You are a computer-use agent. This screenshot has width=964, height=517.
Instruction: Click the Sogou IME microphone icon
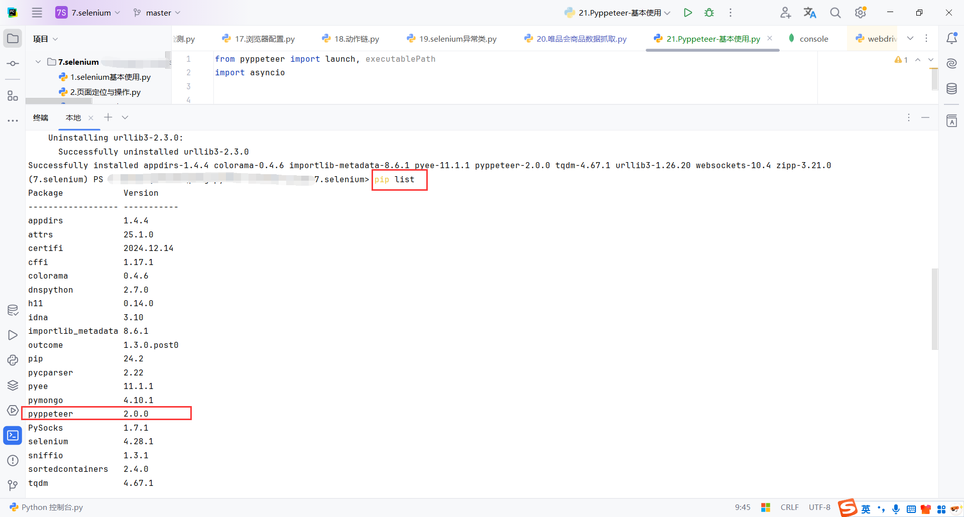coord(896,509)
